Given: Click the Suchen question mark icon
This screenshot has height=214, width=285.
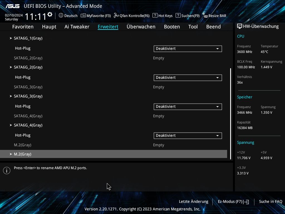Looking at the screenshot, I should coord(178,16).
